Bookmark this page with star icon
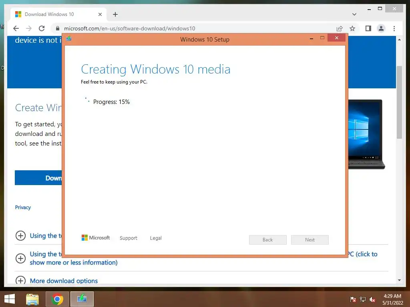 point(352,28)
